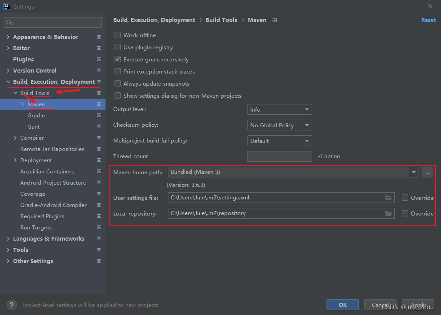Click project-level icon beside Version Control

(99, 70)
